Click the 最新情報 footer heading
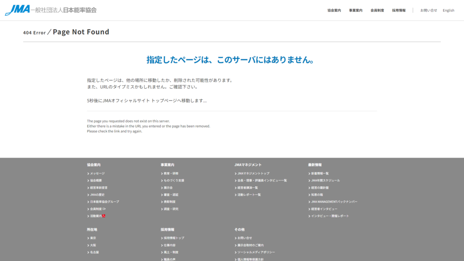Viewport: 464px width, 261px height. (x=315, y=165)
